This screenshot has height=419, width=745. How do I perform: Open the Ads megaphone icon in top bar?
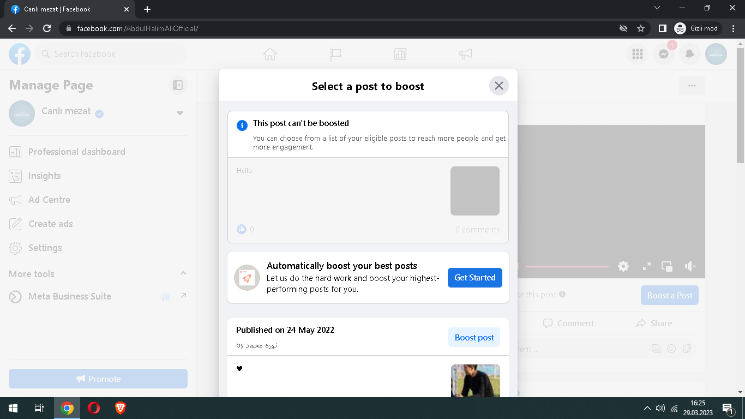pos(465,54)
